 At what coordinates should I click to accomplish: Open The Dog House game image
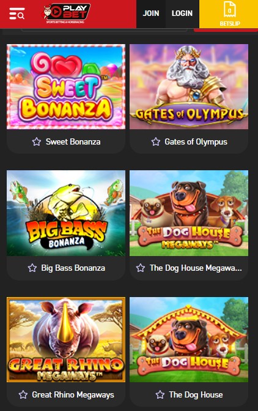pyautogui.click(x=189, y=339)
